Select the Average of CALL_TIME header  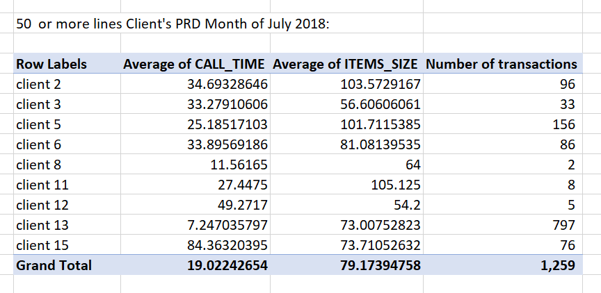194,65
